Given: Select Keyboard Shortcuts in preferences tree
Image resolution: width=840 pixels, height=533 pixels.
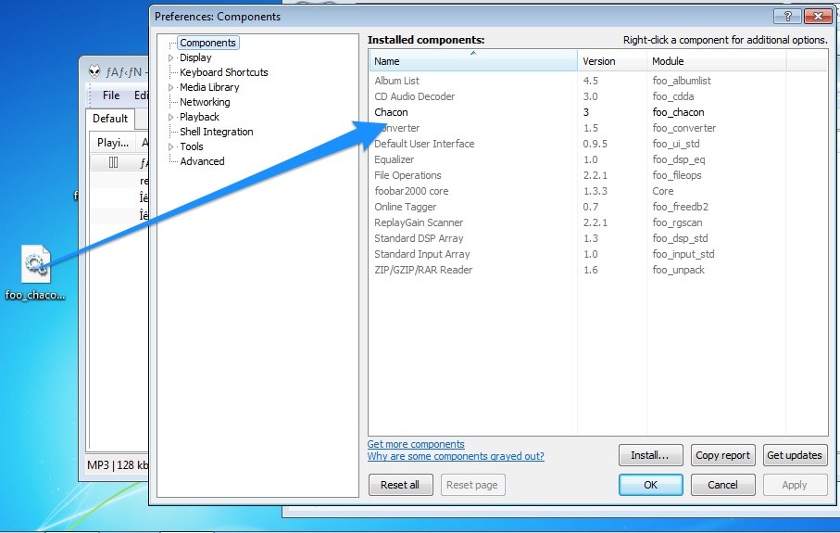Looking at the screenshot, I should tap(224, 72).
